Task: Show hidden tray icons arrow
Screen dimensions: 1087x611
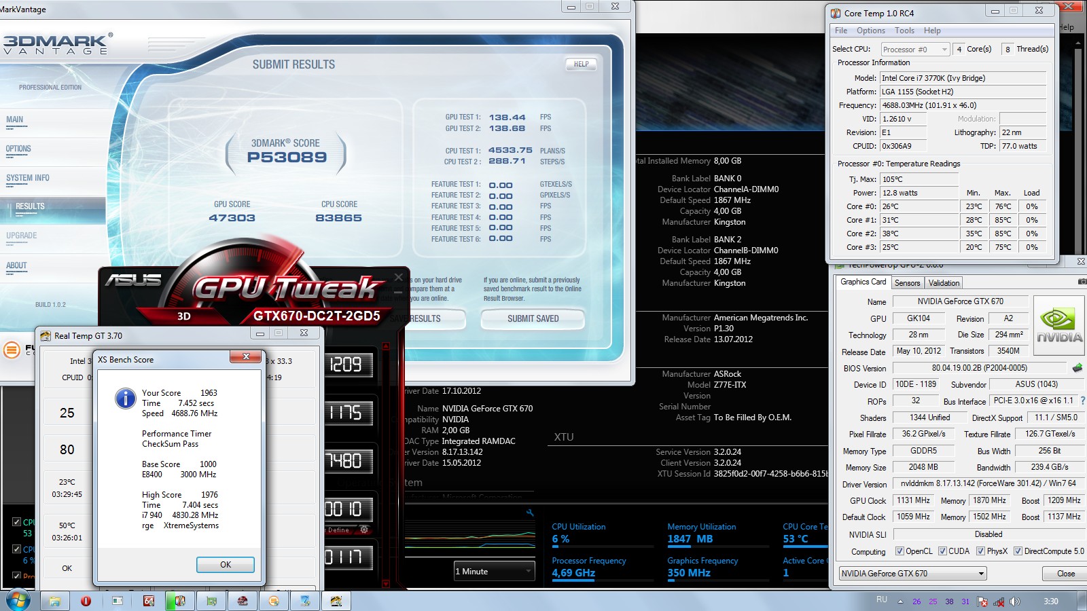Action: pyautogui.click(x=900, y=601)
